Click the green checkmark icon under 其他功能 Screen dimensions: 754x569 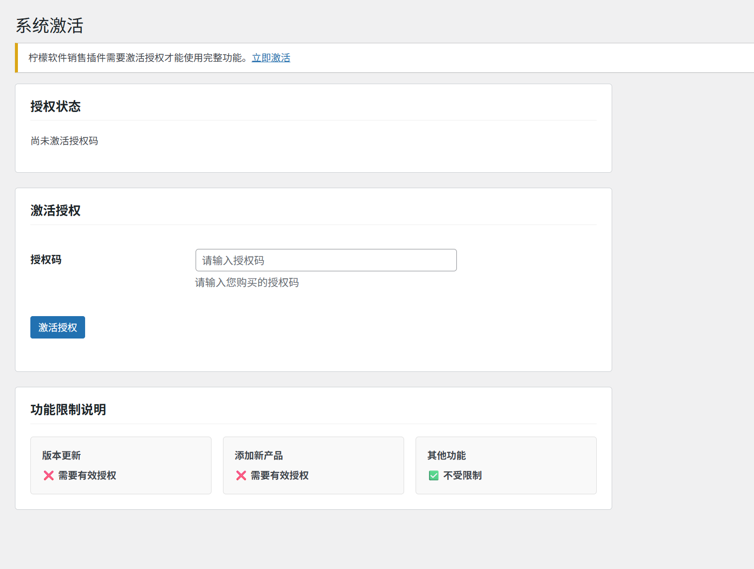click(x=433, y=475)
